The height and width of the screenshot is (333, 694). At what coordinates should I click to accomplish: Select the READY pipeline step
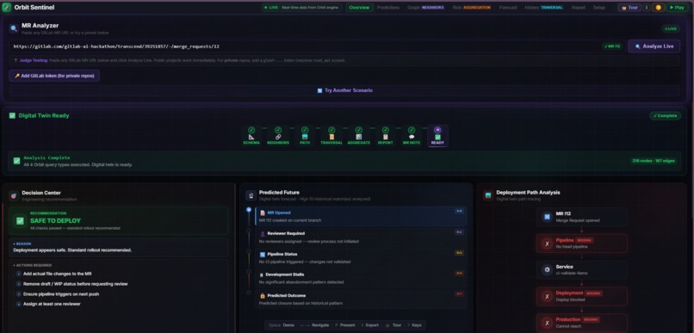tap(437, 136)
